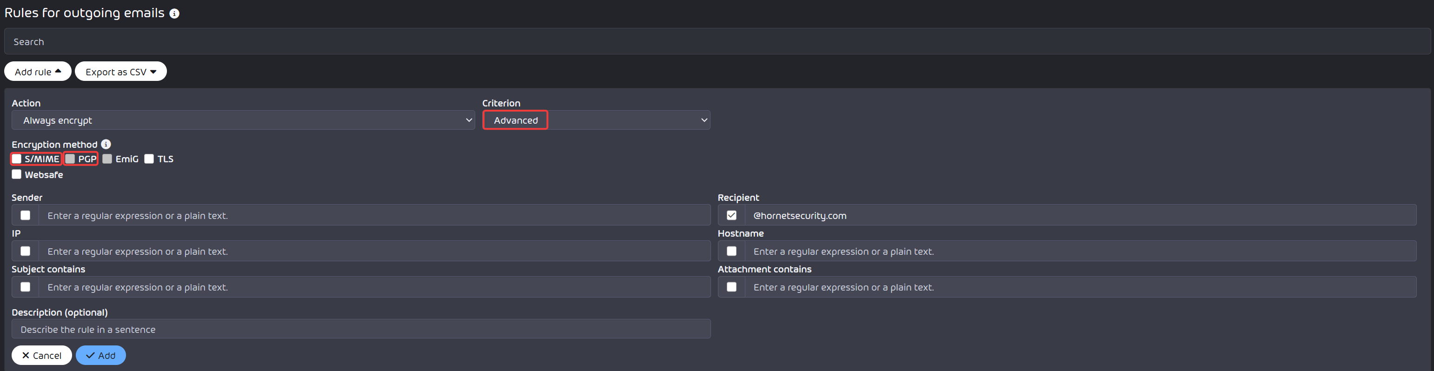Enable the TLS encryption checkbox
The image size is (1434, 371).
point(149,159)
